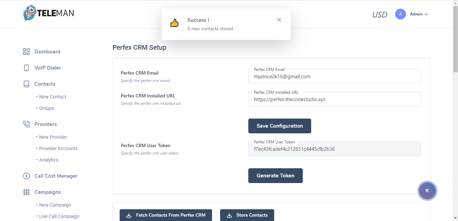Click the download icon on Store Contacts
Screen dimensions: 458x221
[230, 215]
